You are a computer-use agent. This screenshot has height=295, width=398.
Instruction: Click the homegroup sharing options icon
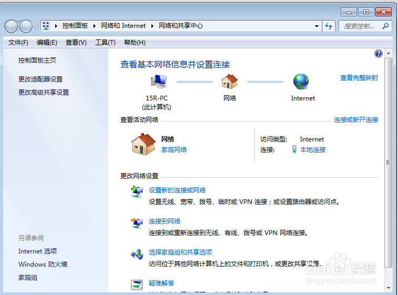pos(137,254)
